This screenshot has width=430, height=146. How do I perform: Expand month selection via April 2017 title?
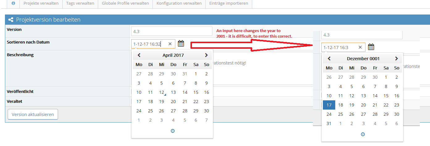coord(173,55)
